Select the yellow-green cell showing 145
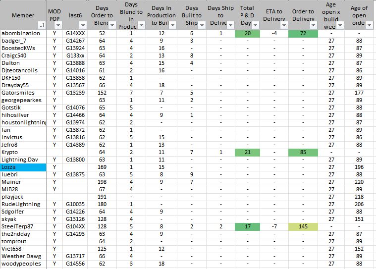This screenshot has width=376, height=269. pos(303,226)
